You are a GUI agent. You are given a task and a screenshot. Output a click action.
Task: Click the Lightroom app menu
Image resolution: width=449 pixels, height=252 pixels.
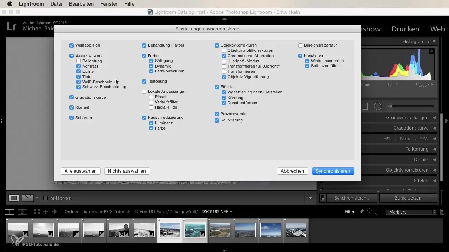click(32, 4)
